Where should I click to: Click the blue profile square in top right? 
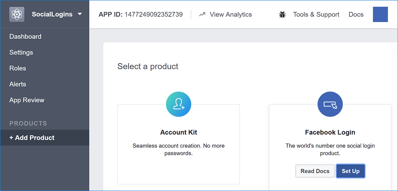coord(380,14)
